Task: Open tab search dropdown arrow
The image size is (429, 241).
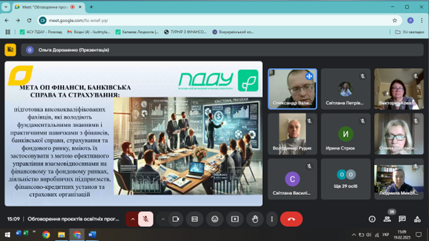Action: (6, 7)
